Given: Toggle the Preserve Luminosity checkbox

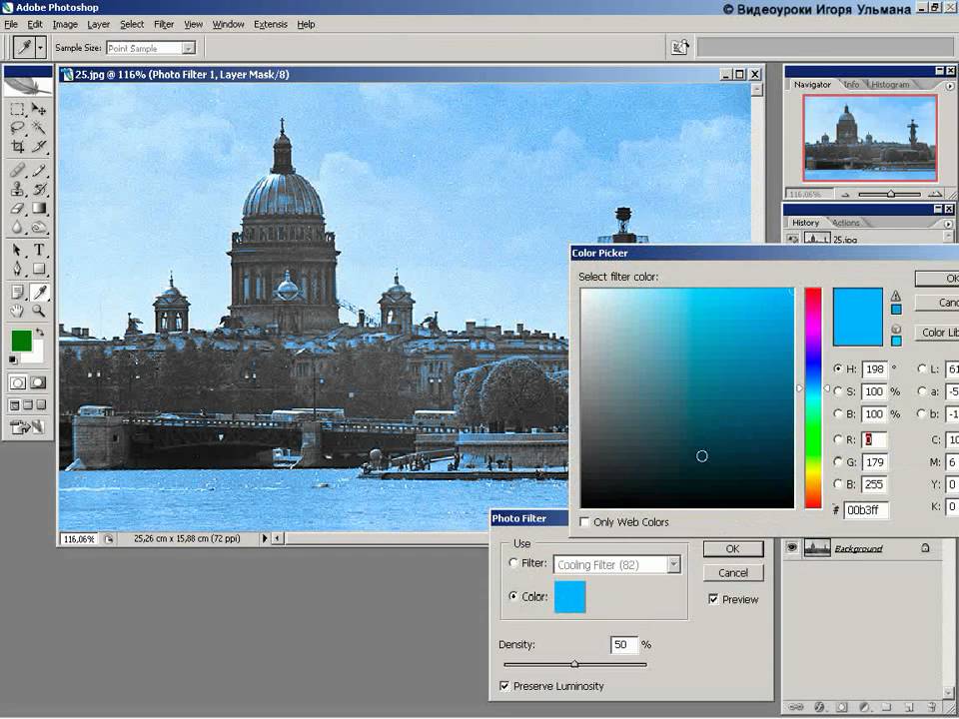Looking at the screenshot, I should 504,686.
